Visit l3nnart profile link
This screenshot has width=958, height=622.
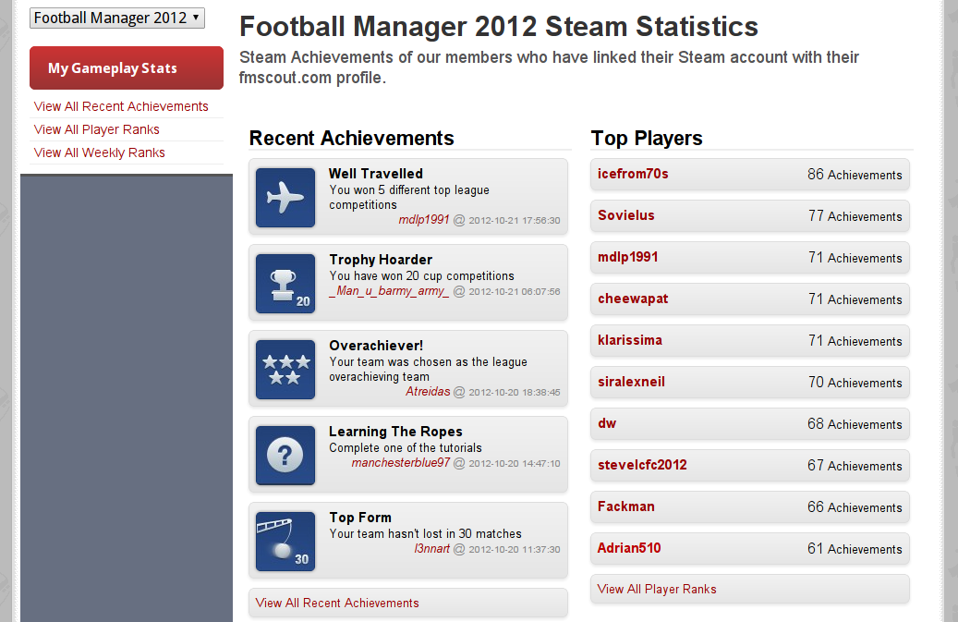[432, 549]
